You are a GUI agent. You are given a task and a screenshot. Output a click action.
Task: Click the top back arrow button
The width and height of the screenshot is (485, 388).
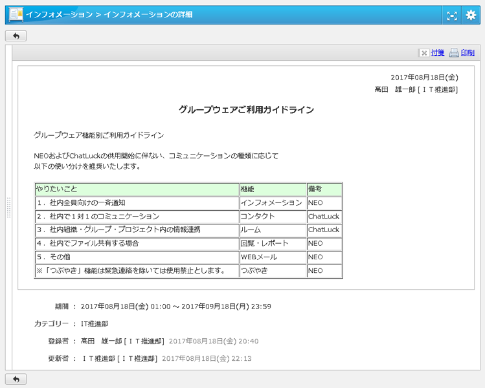pyautogui.click(x=16, y=36)
